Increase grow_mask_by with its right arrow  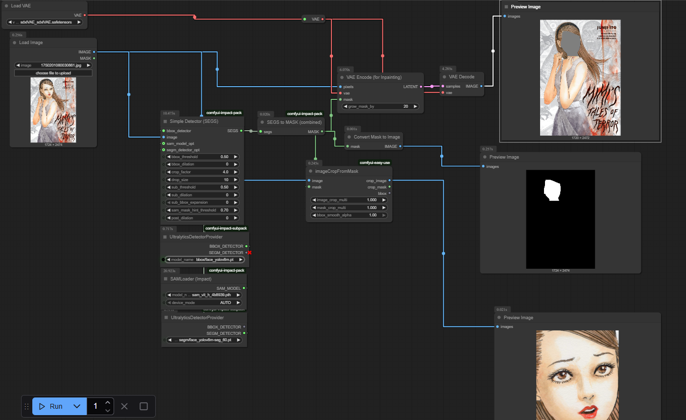tap(416, 106)
